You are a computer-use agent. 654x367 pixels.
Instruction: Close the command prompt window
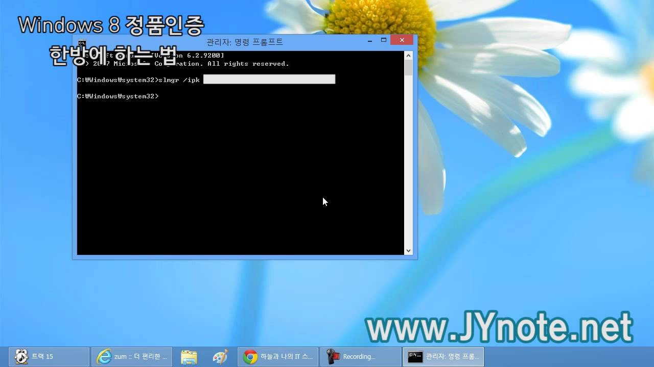402,40
